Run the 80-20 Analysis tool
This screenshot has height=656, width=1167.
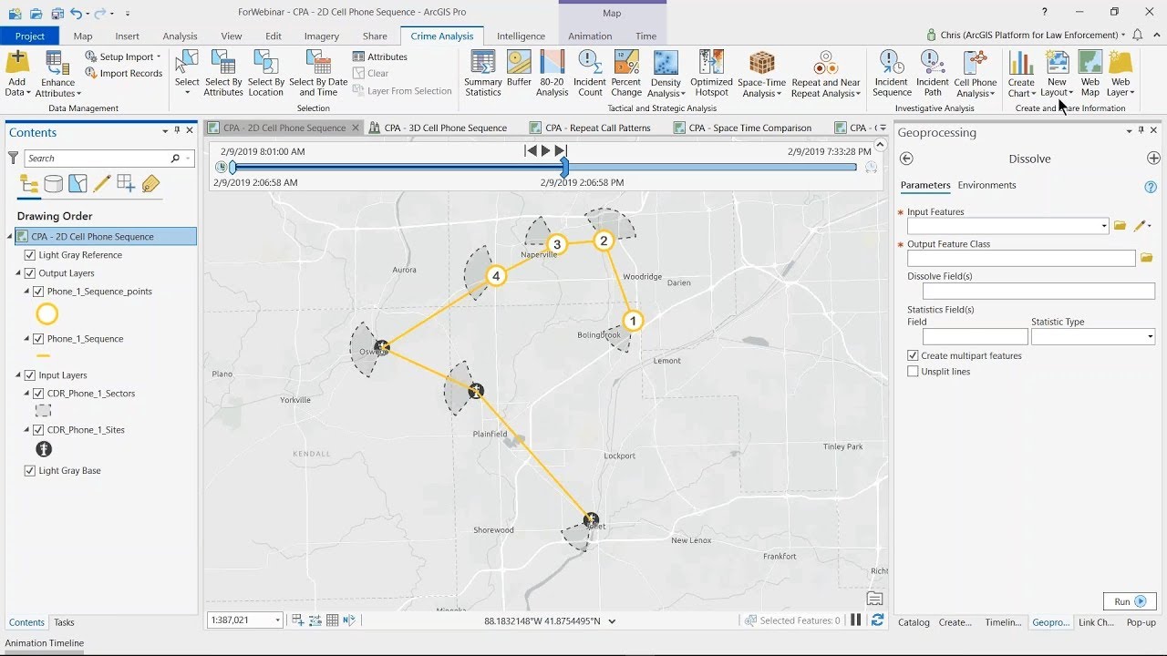(552, 73)
